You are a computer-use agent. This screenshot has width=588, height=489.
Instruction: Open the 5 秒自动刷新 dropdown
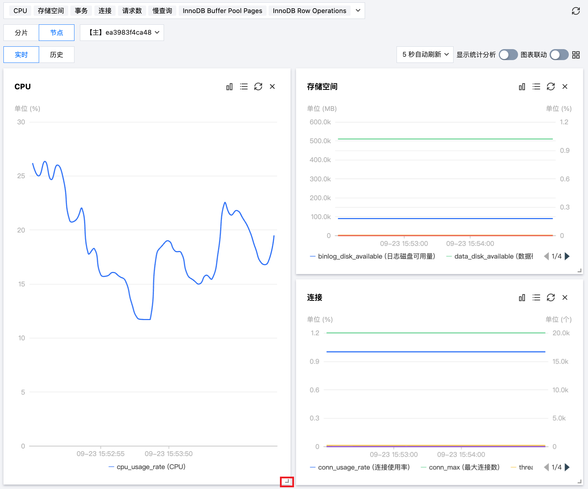(x=425, y=55)
